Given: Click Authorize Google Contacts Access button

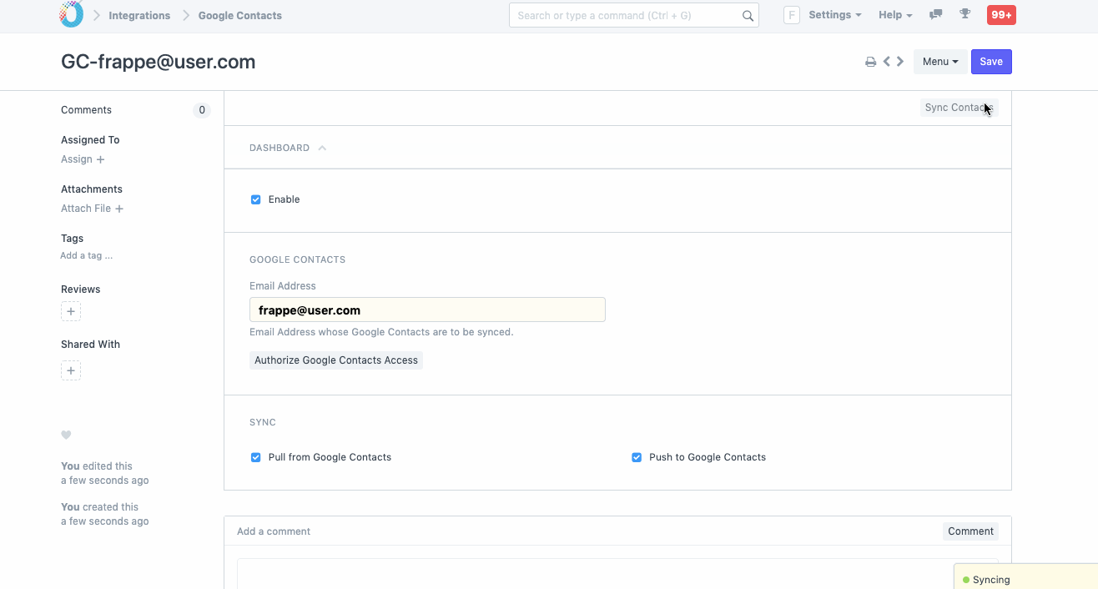Looking at the screenshot, I should click(x=336, y=360).
